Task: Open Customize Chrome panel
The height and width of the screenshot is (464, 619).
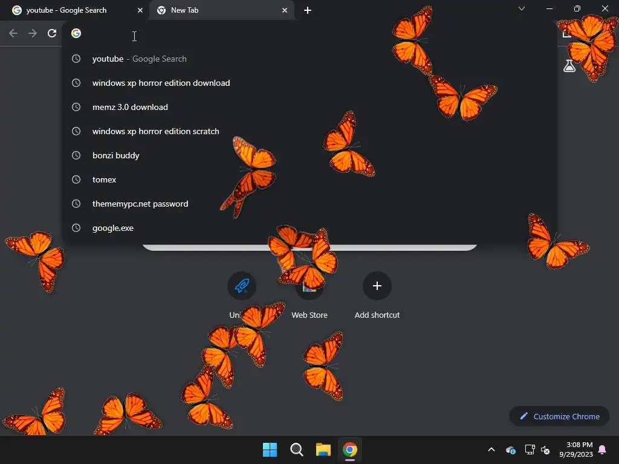Action: (x=559, y=416)
